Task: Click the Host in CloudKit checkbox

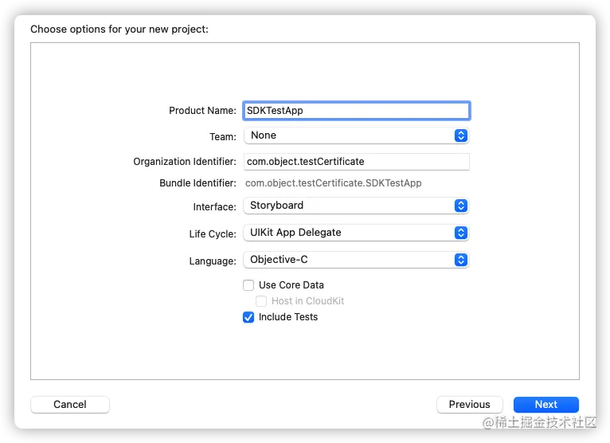Action: coord(261,301)
